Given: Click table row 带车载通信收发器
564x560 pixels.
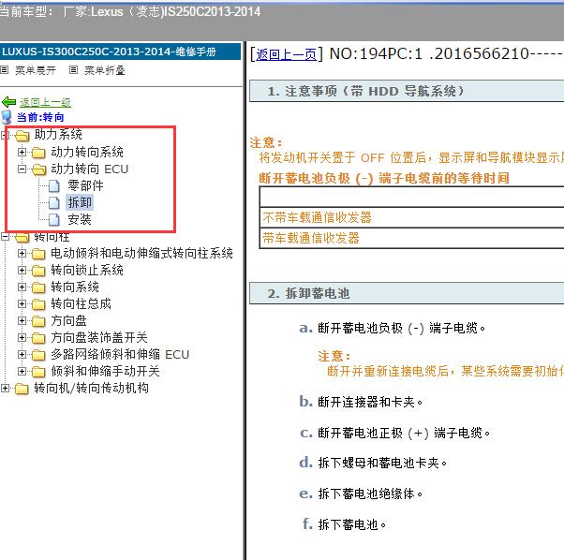Looking at the screenshot, I should [x=412, y=238].
